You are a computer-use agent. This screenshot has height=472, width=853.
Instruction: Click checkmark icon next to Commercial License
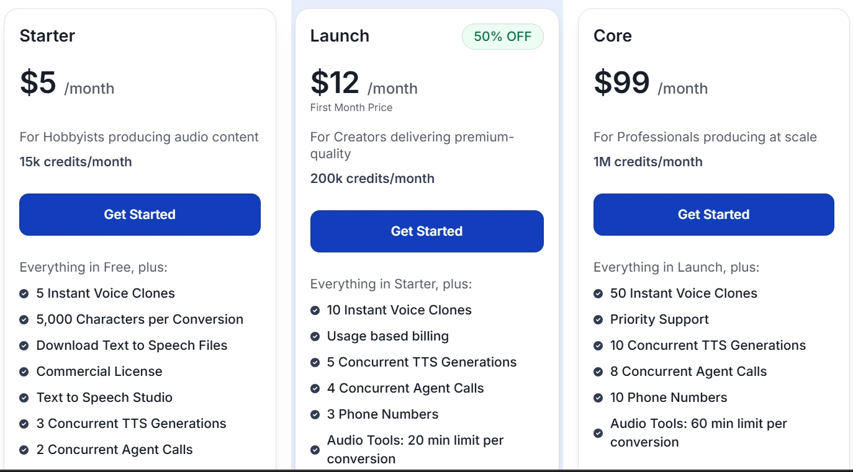pyautogui.click(x=24, y=372)
